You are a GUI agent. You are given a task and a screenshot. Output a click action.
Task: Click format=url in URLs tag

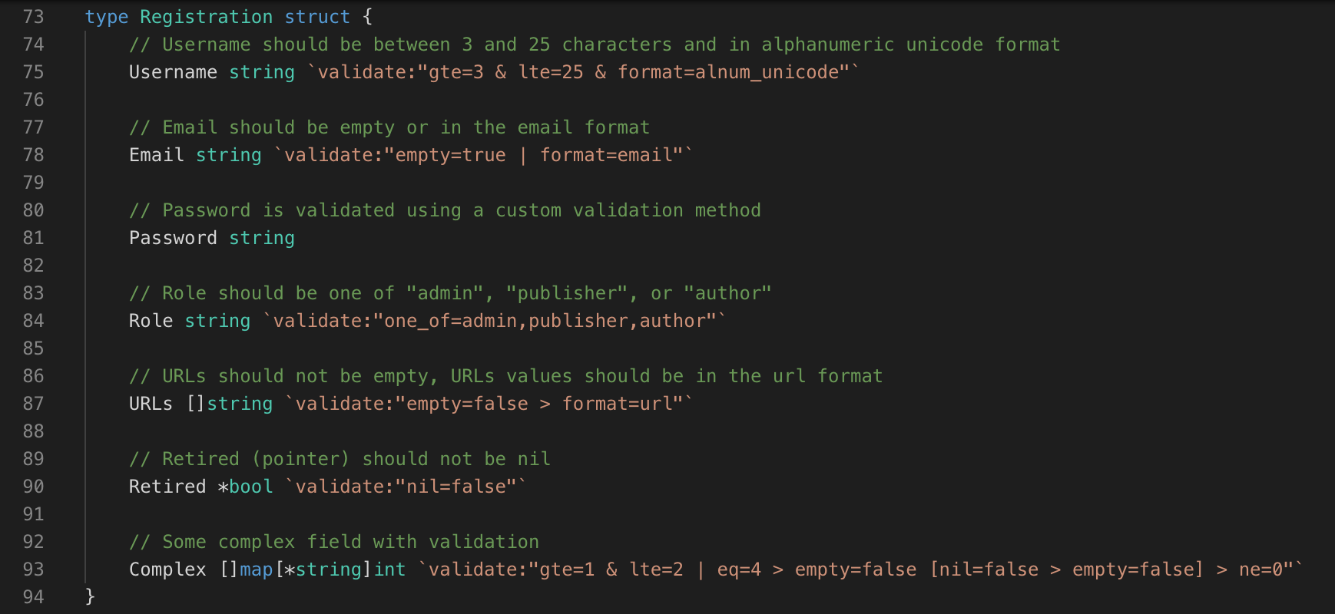click(618, 404)
